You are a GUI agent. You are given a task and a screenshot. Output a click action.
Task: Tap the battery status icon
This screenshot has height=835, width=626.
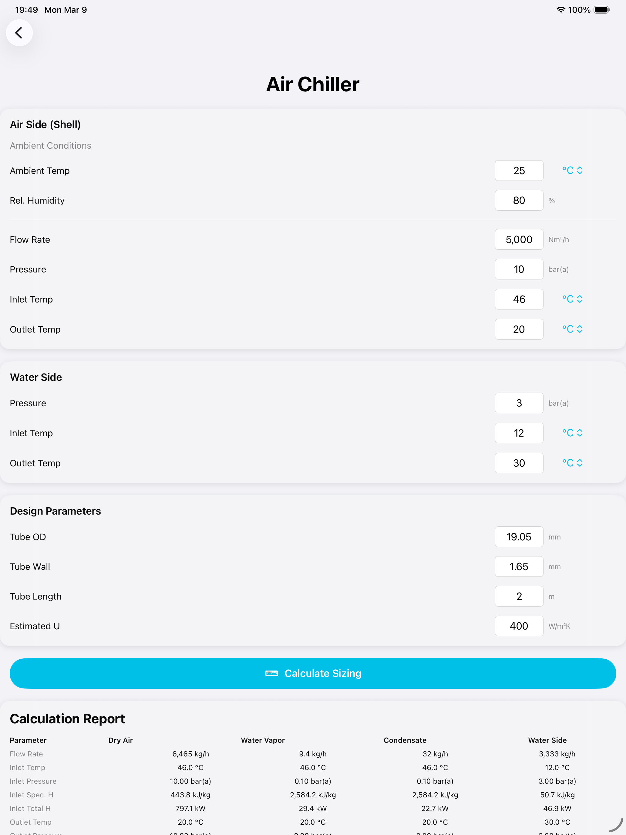tap(601, 10)
